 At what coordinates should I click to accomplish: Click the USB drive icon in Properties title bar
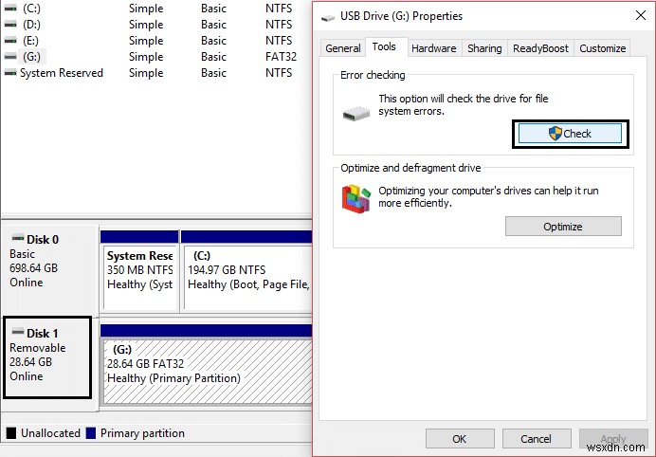click(328, 18)
